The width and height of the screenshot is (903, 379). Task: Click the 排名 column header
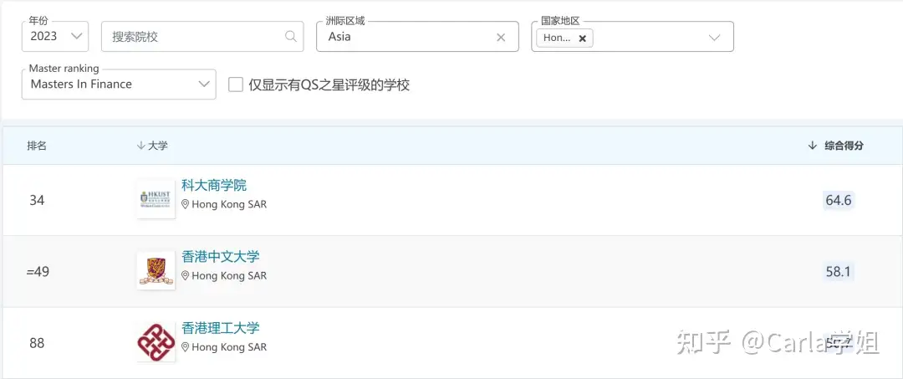37,146
